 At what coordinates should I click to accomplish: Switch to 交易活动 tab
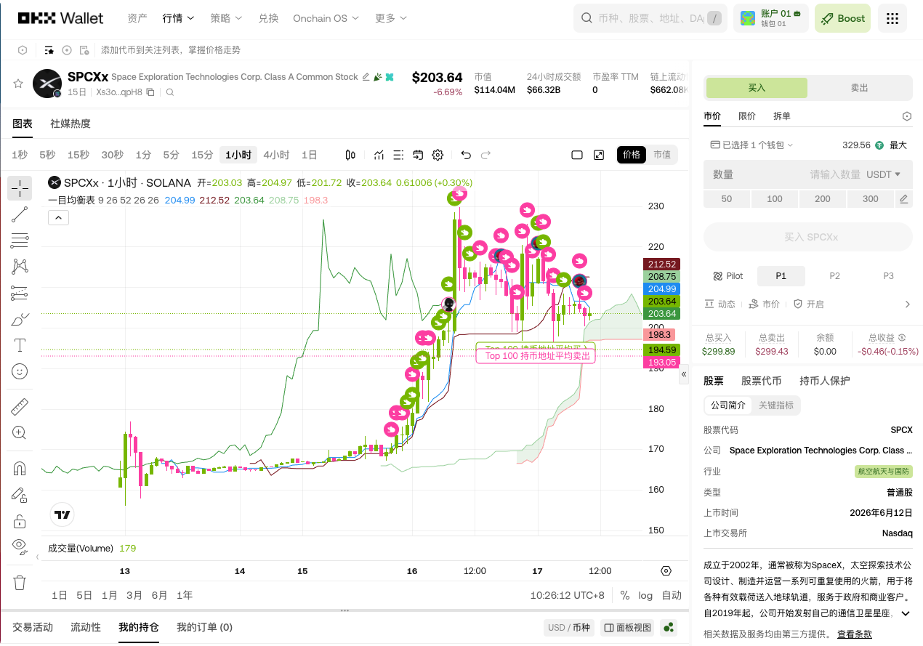[x=33, y=627]
